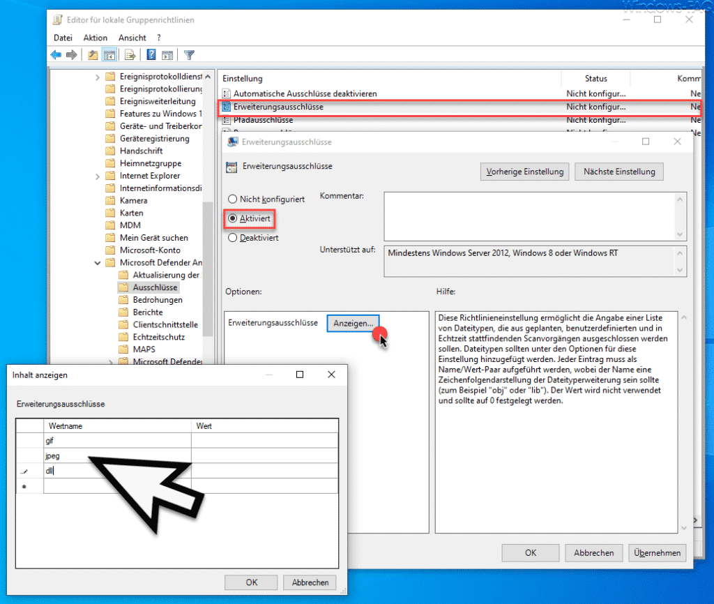This screenshot has width=714, height=604.
Task: Click the Karten folder icon
Action: pyautogui.click(x=110, y=213)
